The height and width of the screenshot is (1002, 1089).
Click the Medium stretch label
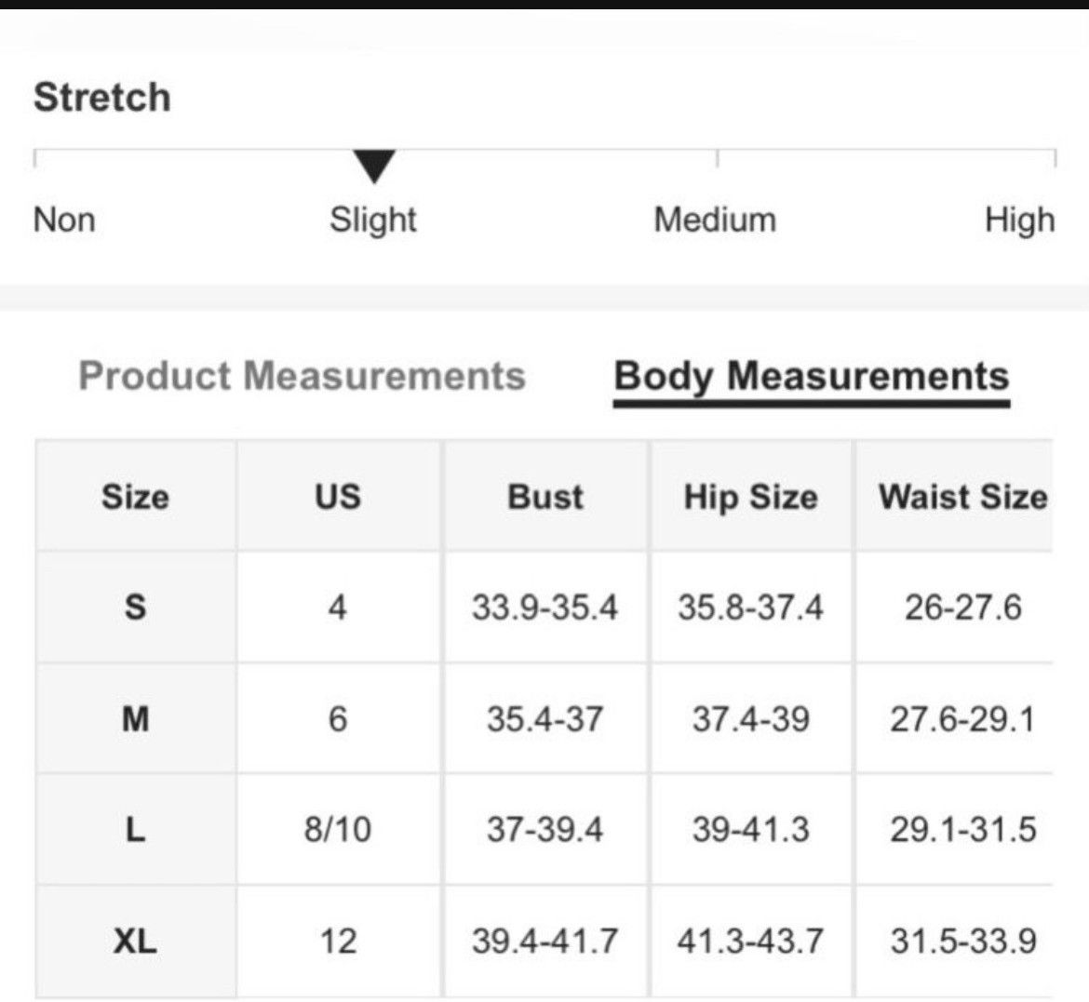pyautogui.click(x=715, y=220)
